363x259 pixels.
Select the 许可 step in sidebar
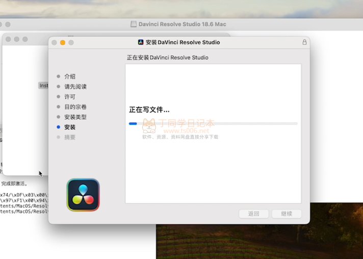click(70, 97)
